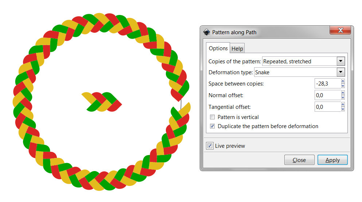Image resolution: width=362 pixels, height=202 pixels.
Task: Expand the Deformation type dropdown
Action: pos(340,72)
